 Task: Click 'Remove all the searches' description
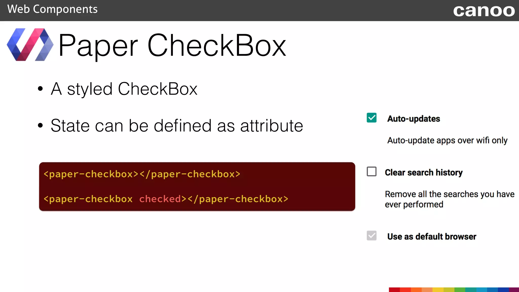pyautogui.click(x=450, y=199)
